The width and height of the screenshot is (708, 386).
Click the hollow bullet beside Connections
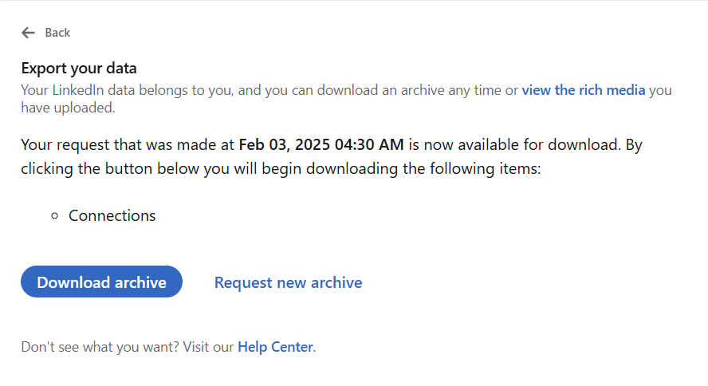55,216
